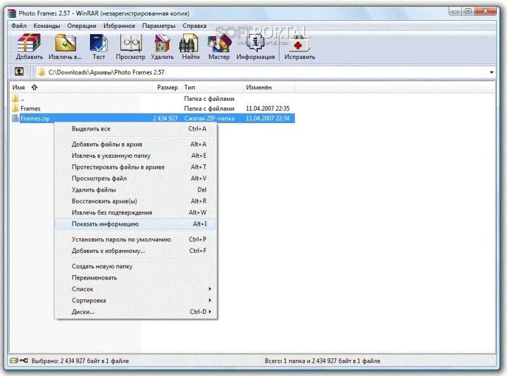The height and width of the screenshot is (376, 507).
Task: Click status text Выбрано: 2 434 927 байт
Action: [x=80, y=361]
